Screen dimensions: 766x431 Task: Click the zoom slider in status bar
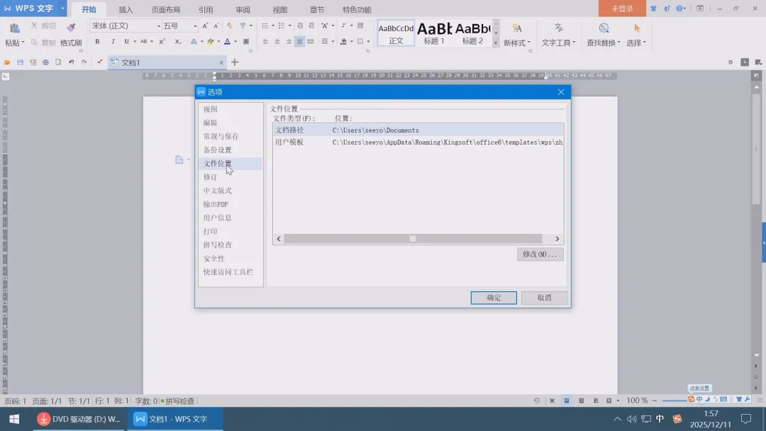676,401
